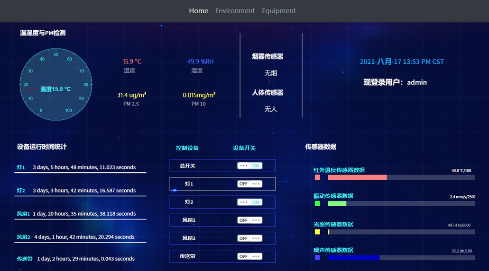Turn on the 传送带 conveyor switch

[x=249, y=256]
